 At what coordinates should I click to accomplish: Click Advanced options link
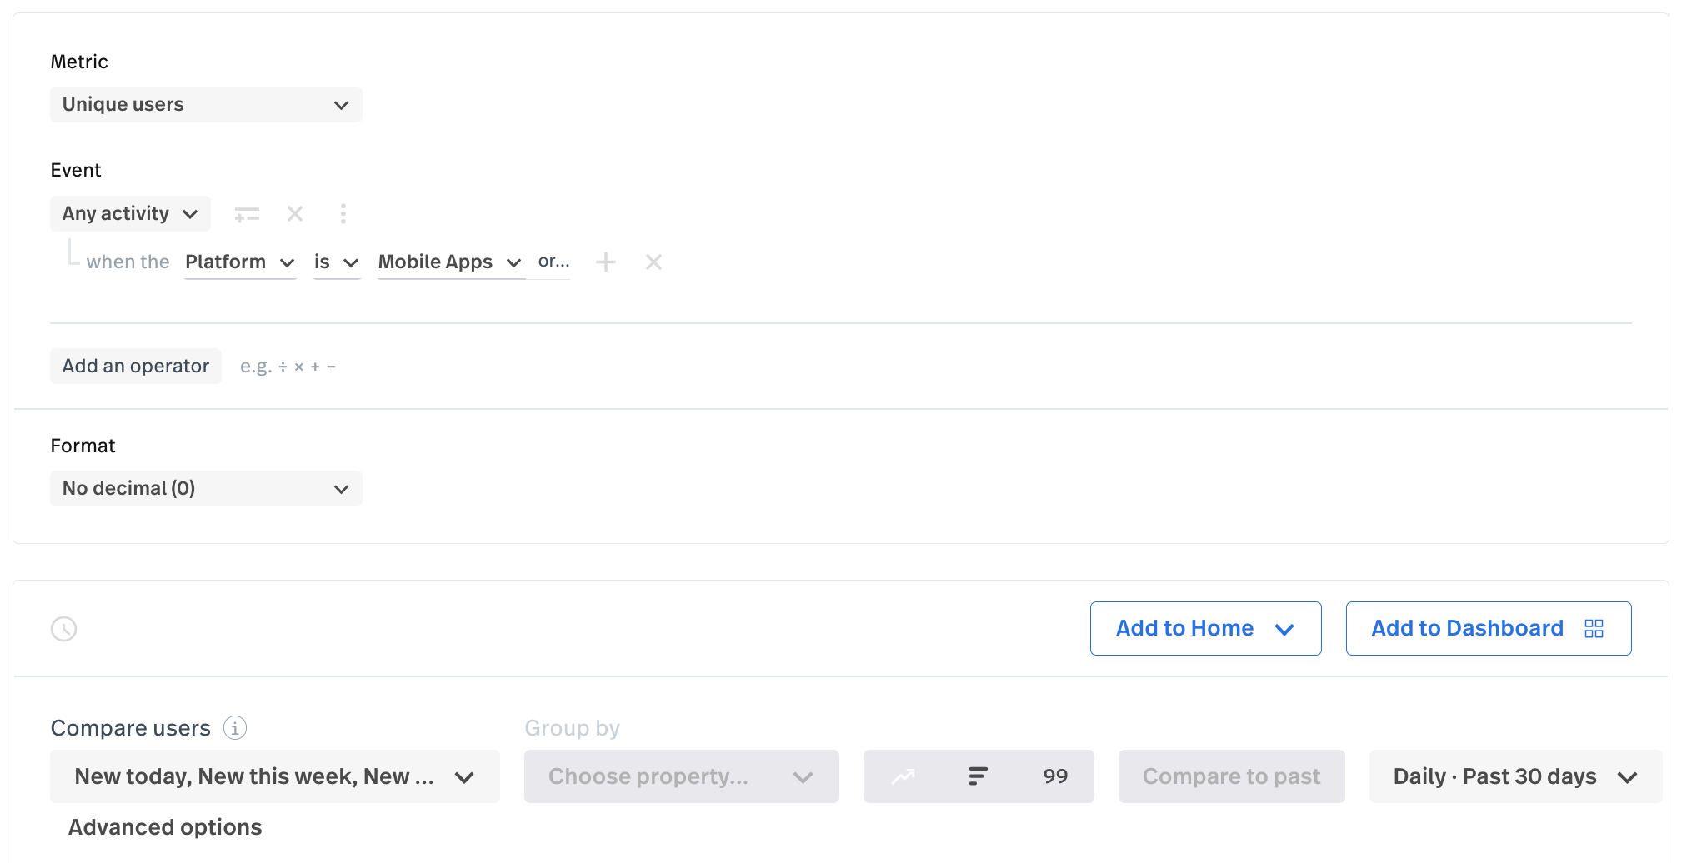165,827
